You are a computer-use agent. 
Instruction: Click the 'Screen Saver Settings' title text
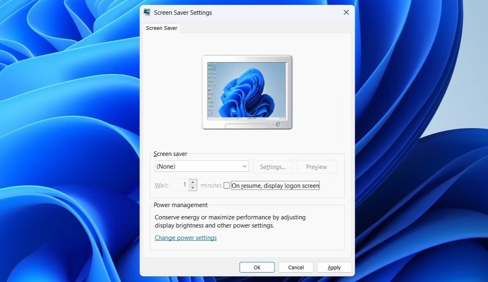point(183,12)
